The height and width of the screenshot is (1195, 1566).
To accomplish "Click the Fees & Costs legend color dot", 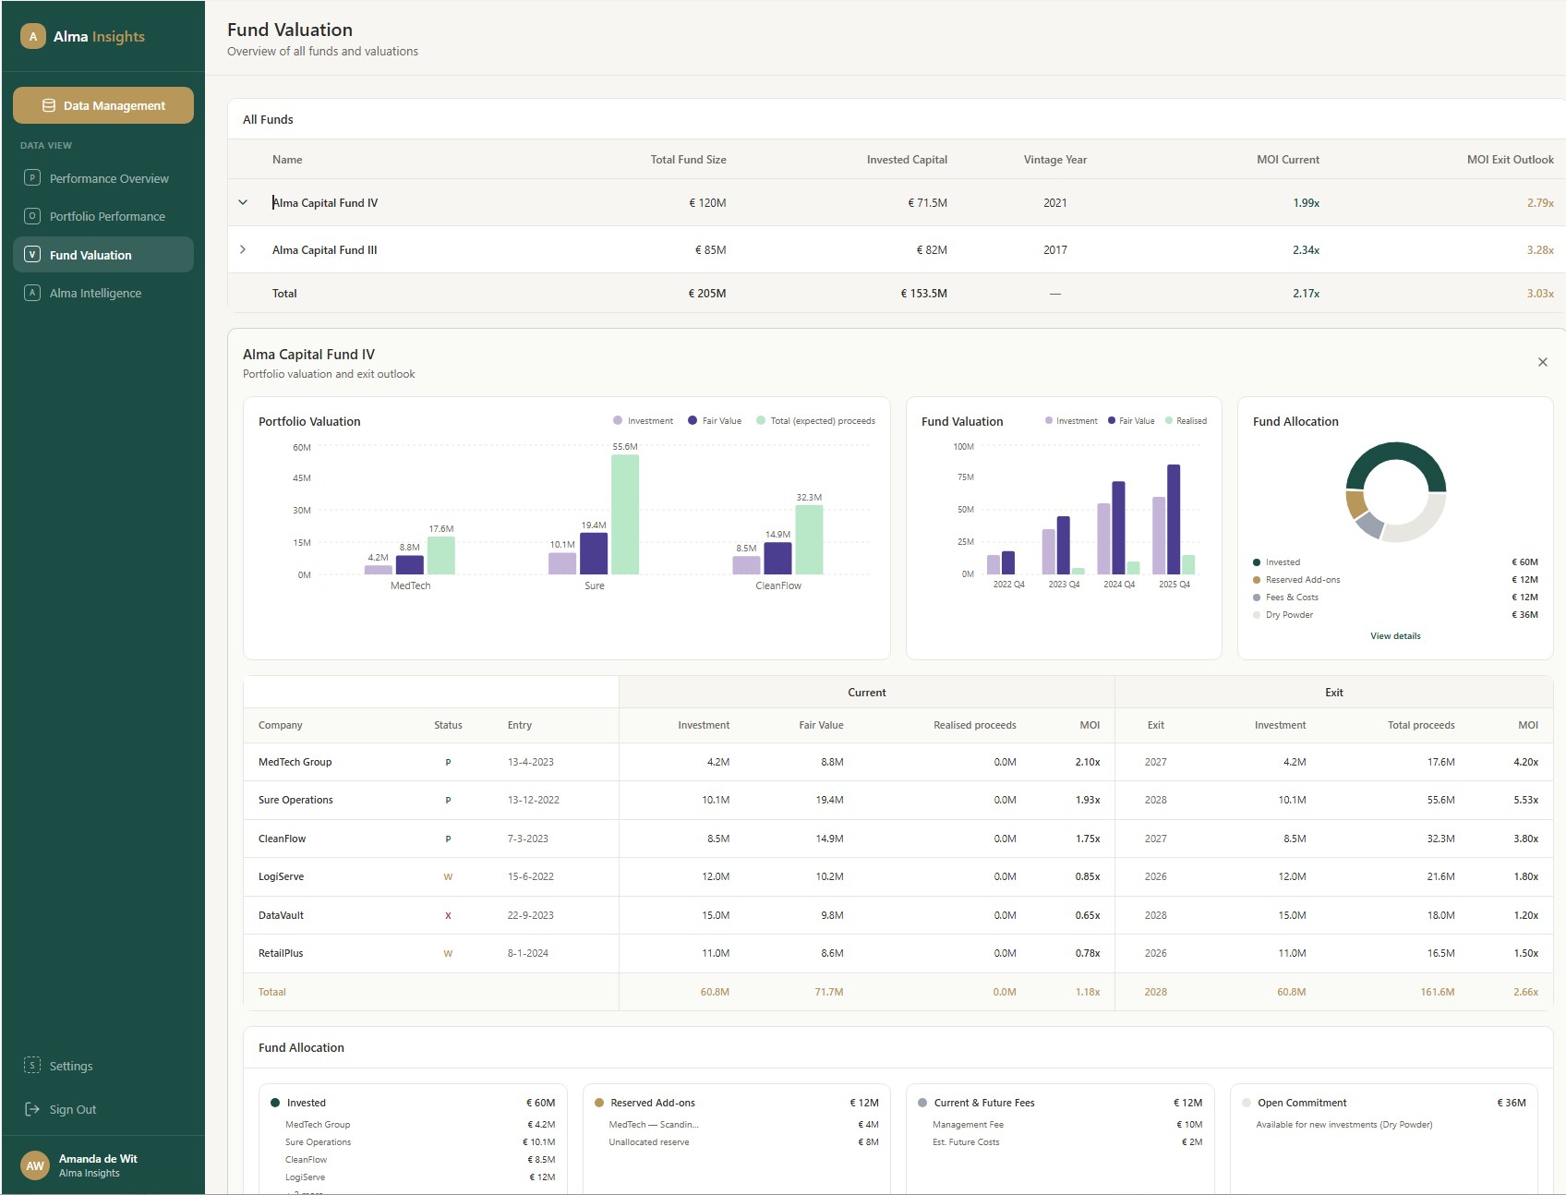I will pos(1257,597).
